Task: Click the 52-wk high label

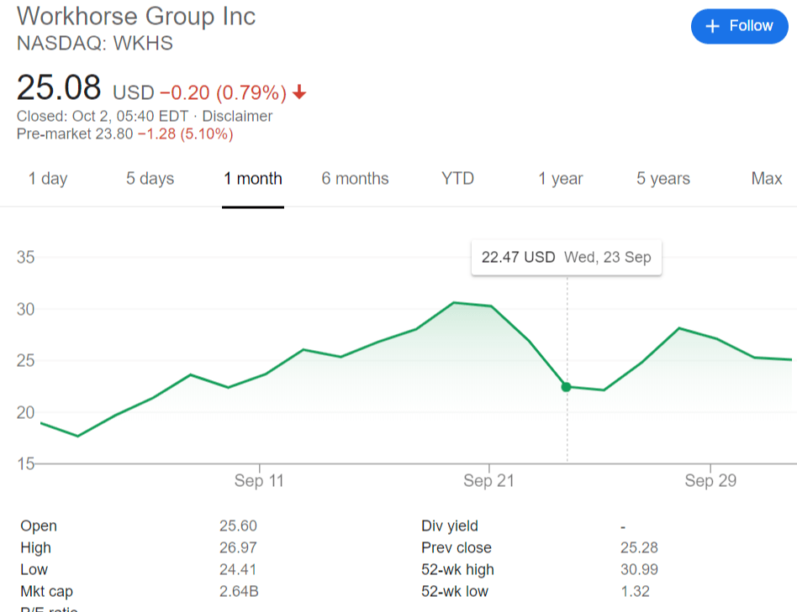Action: click(457, 569)
